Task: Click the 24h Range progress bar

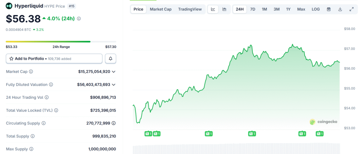Action: [61, 42]
